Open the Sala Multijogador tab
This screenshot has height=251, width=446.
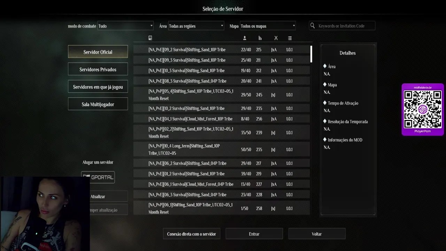tap(98, 104)
